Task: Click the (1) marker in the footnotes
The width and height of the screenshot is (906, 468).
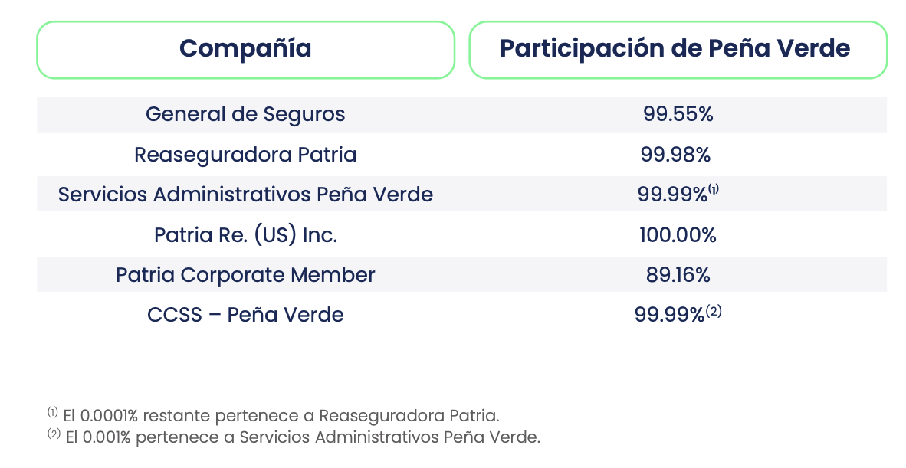Action: click(x=52, y=413)
